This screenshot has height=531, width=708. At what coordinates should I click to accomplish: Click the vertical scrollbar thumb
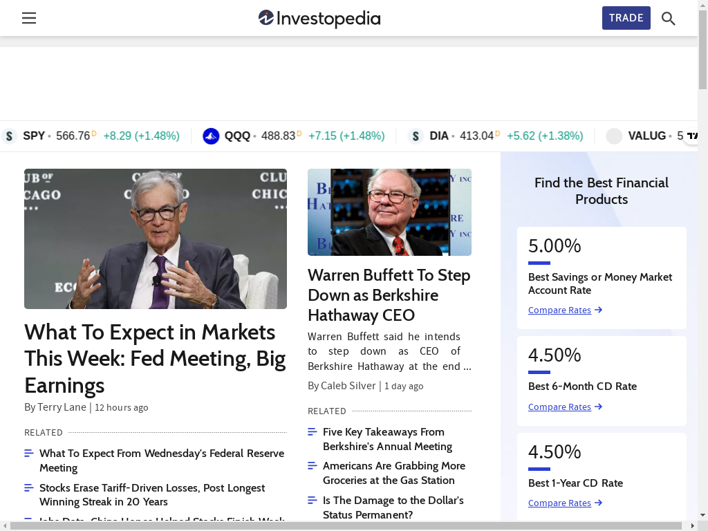coord(702,49)
